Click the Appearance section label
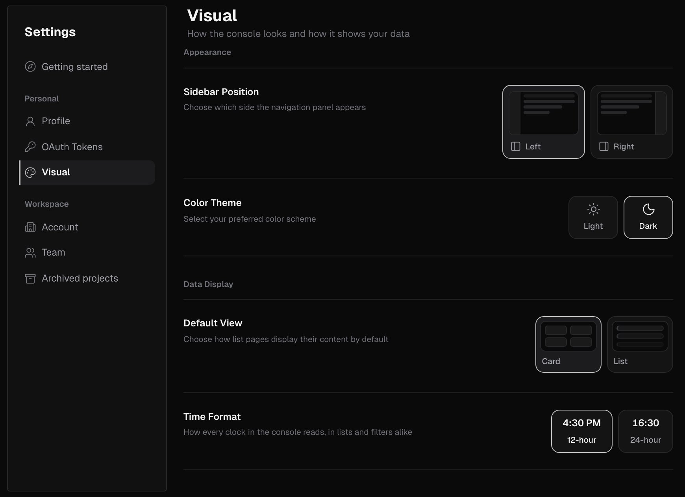This screenshot has width=685, height=497. click(207, 52)
